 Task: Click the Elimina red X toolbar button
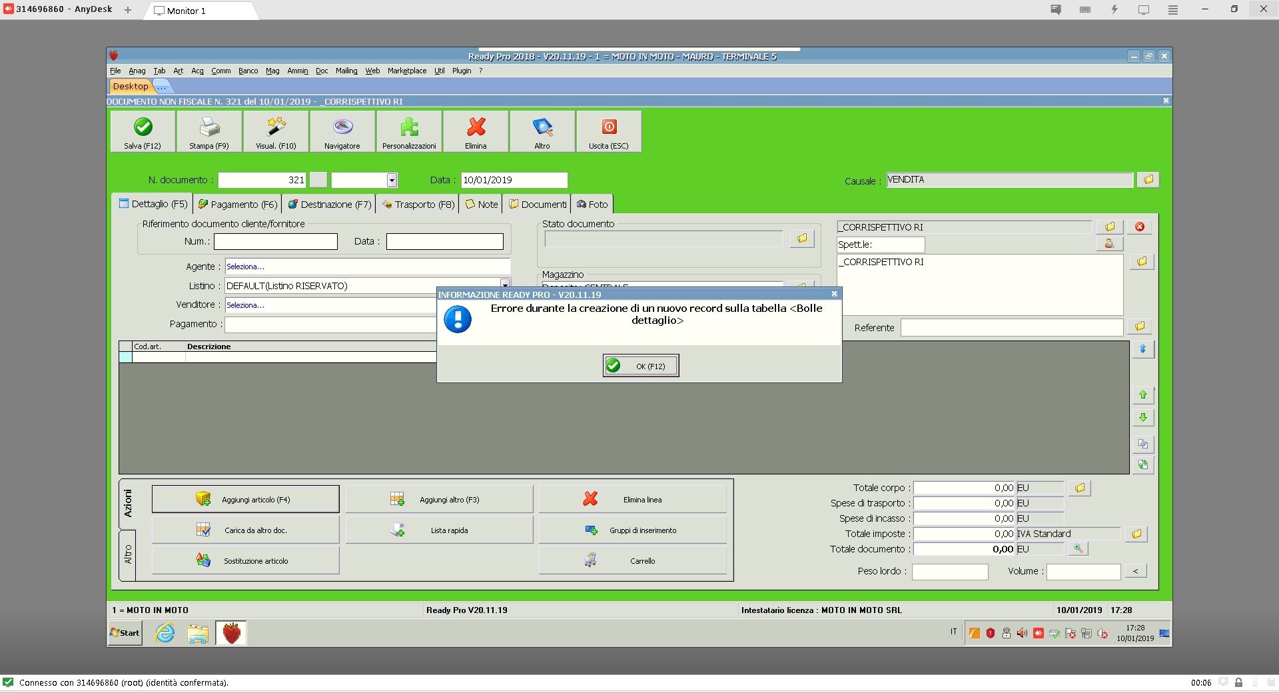coord(476,132)
